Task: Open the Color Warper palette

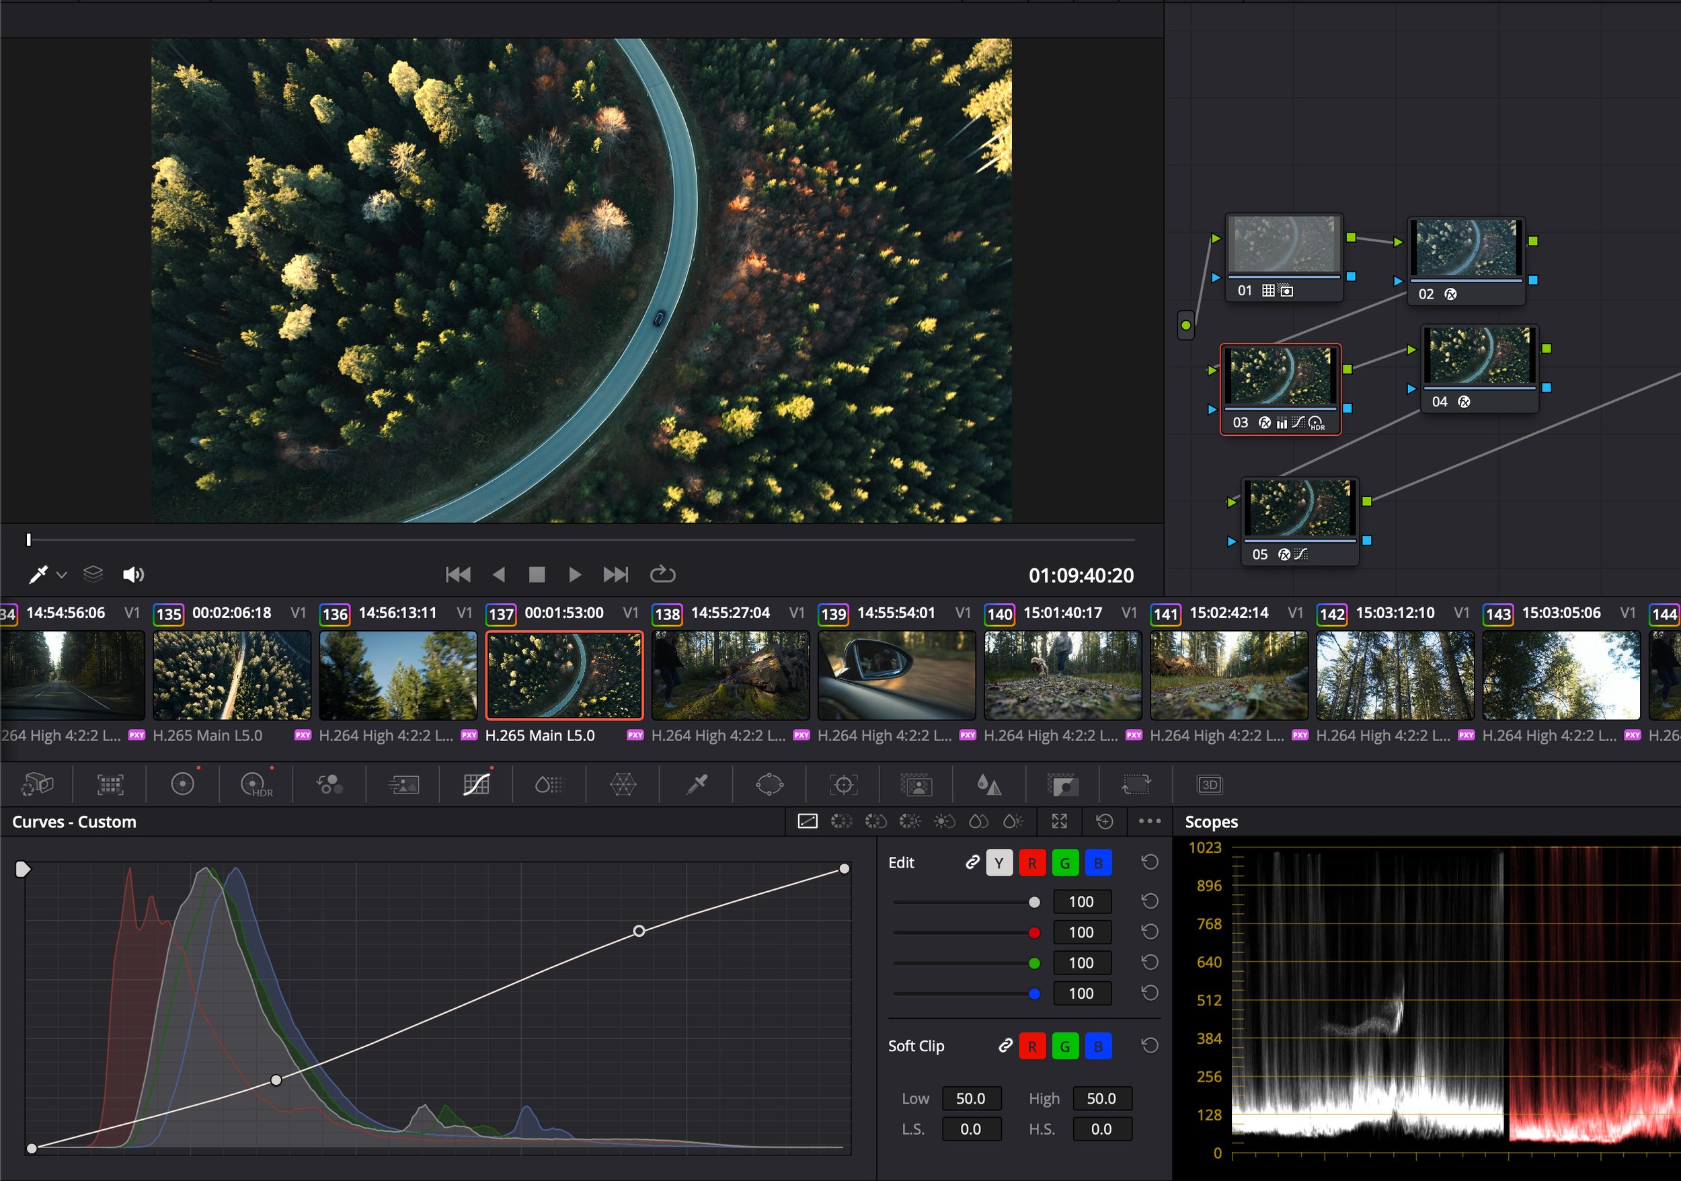Action: (x=623, y=785)
